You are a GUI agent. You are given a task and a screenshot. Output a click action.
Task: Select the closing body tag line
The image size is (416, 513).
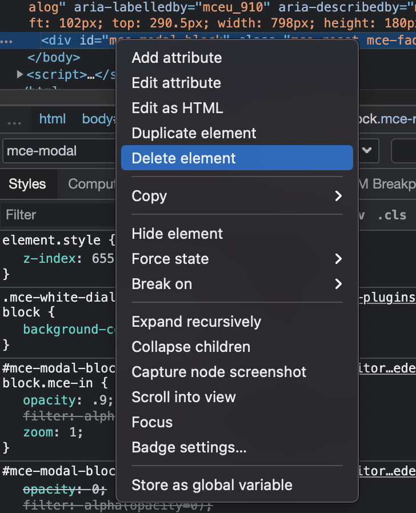pyautogui.click(x=54, y=58)
